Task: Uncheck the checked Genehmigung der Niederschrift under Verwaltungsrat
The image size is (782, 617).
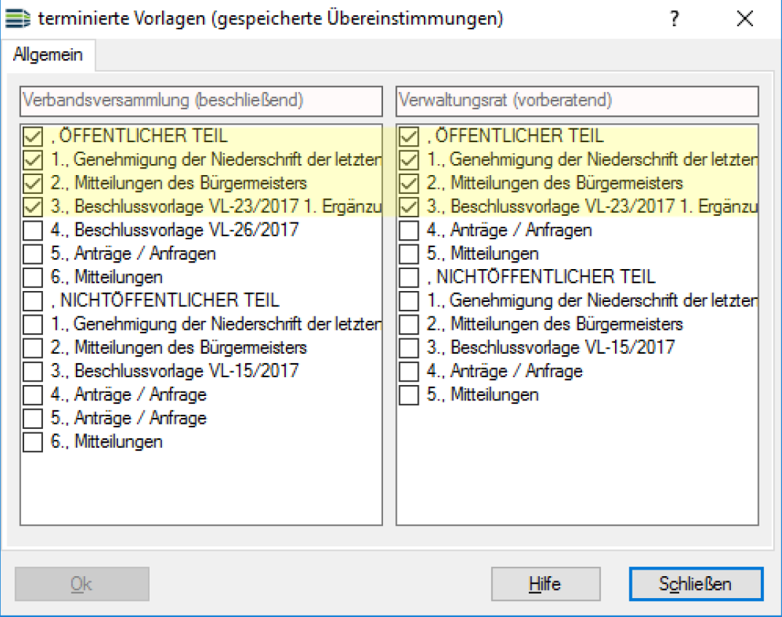Action: click(409, 160)
